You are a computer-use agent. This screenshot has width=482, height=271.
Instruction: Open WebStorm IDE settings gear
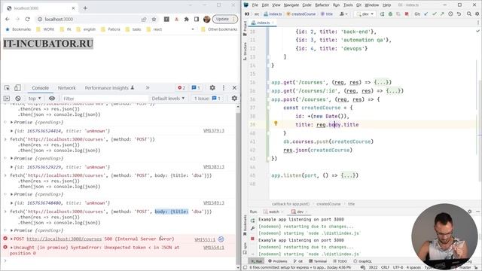point(477,14)
